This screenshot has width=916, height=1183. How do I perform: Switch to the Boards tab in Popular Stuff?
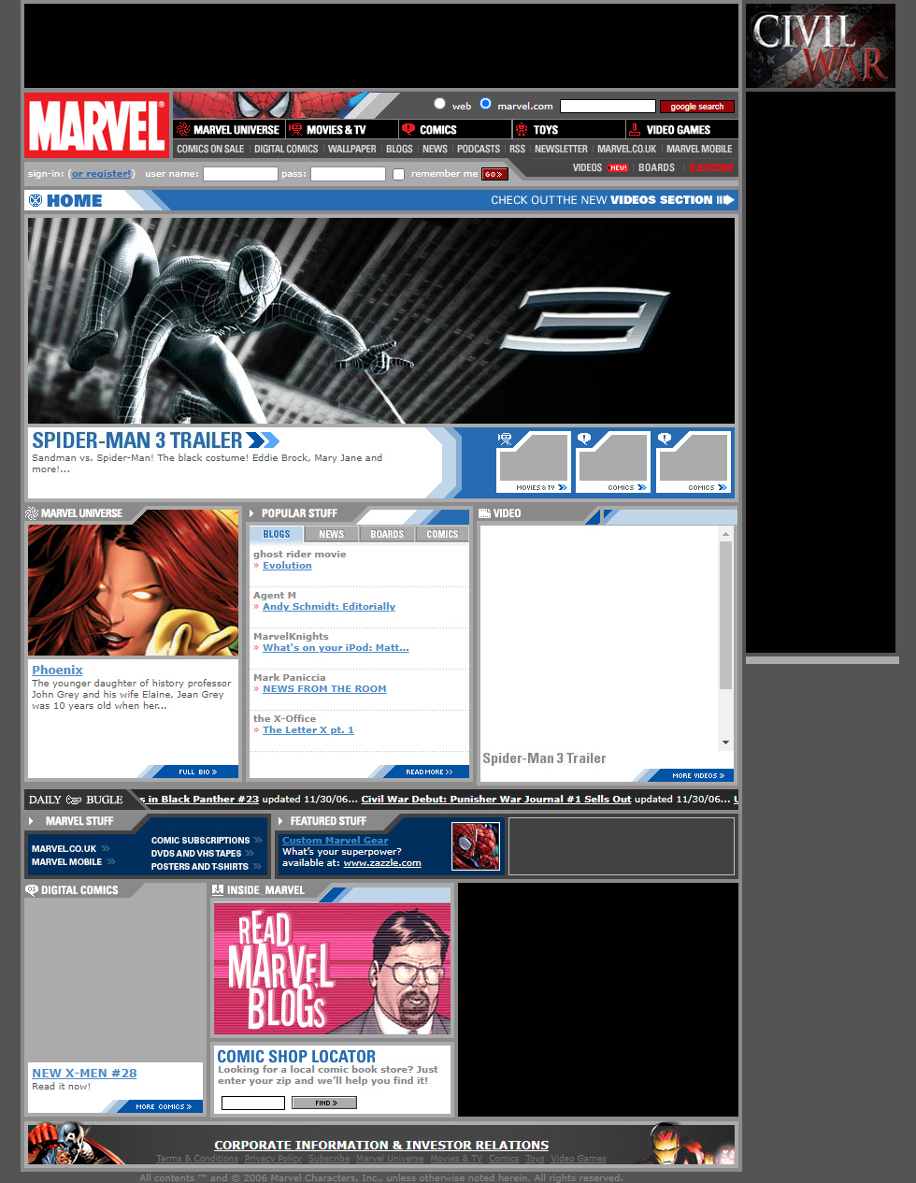tap(387, 534)
